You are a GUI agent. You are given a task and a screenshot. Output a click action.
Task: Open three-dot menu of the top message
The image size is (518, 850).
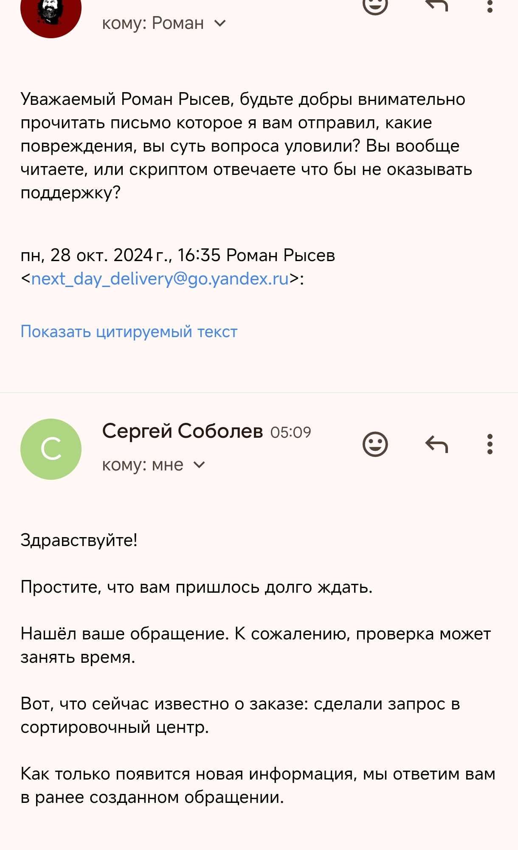[490, 5]
